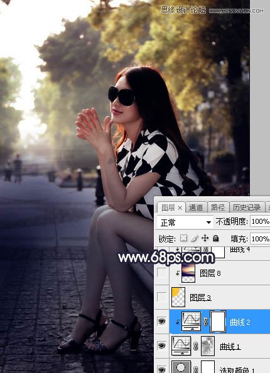Click the mask link icon on 曲线 1
The width and height of the screenshot is (270, 373).
click(196, 346)
